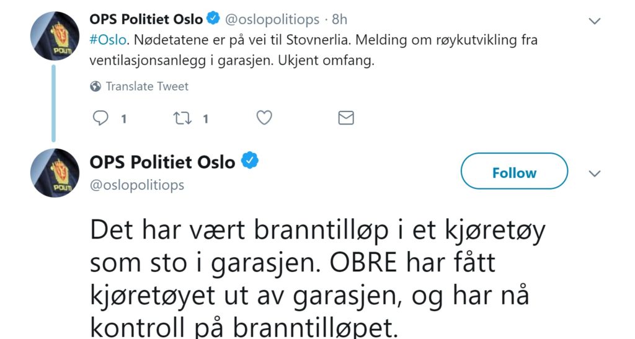The image size is (635, 339).
Task: Click the Translate Tweet link
Action: (147, 86)
